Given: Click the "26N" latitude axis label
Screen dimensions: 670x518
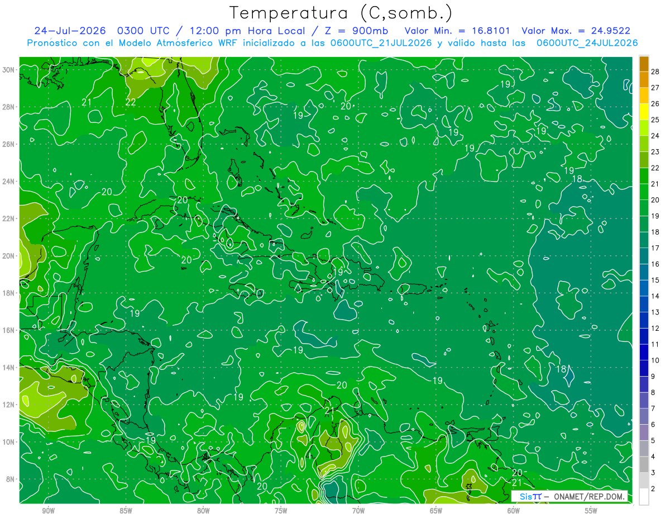Looking at the screenshot, I should tap(8, 144).
